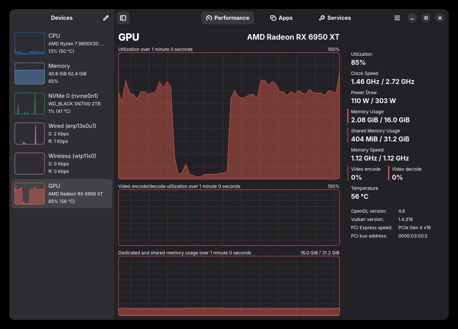The height and width of the screenshot is (329, 458).
Task: Select the Wired enp13s0u1 graph thumbnail
Action: tap(30, 134)
